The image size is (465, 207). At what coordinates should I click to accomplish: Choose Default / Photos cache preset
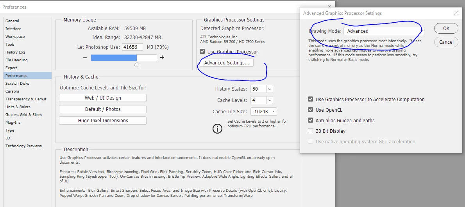pyautogui.click(x=103, y=109)
